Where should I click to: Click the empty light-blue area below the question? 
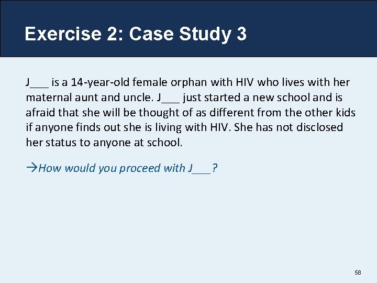click(x=188, y=225)
